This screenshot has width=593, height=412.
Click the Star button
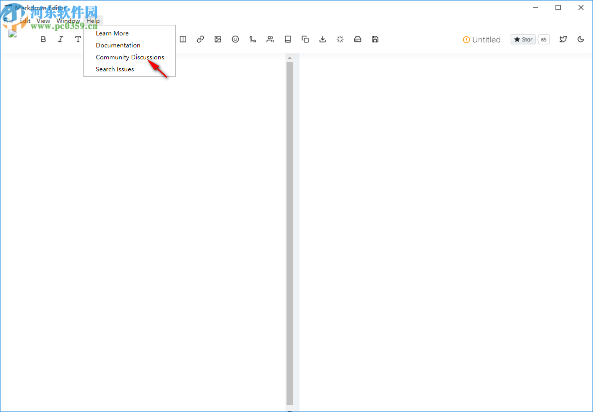click(x=523, y=39)
